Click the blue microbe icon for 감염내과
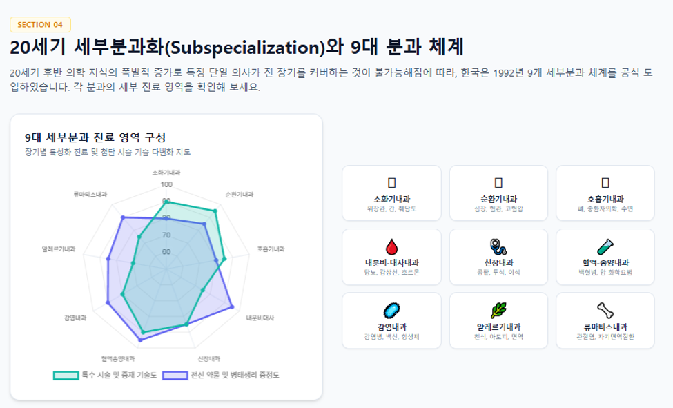 tap(391, 311)
